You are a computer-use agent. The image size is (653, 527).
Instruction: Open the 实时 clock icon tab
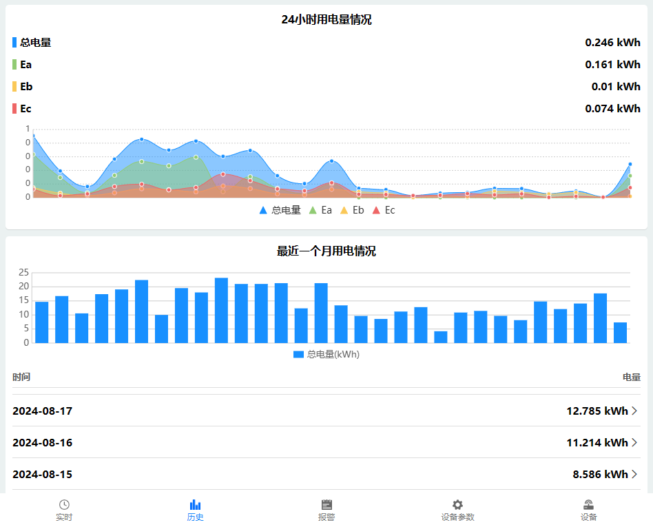coord(64,505)
